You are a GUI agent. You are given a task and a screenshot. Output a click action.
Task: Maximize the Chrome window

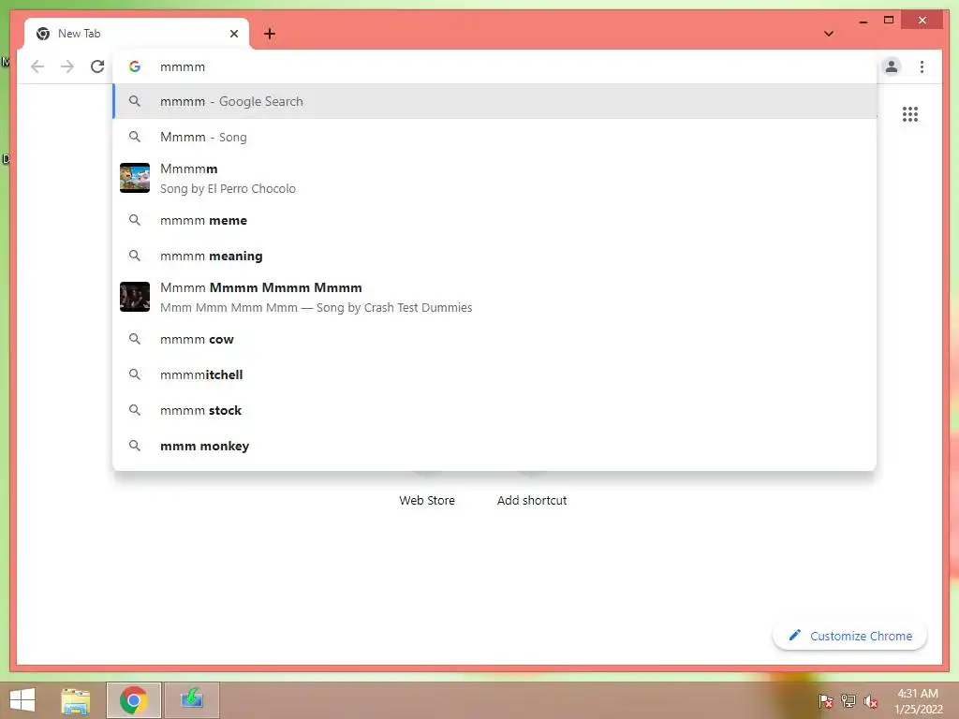click(x=889, y=21)
